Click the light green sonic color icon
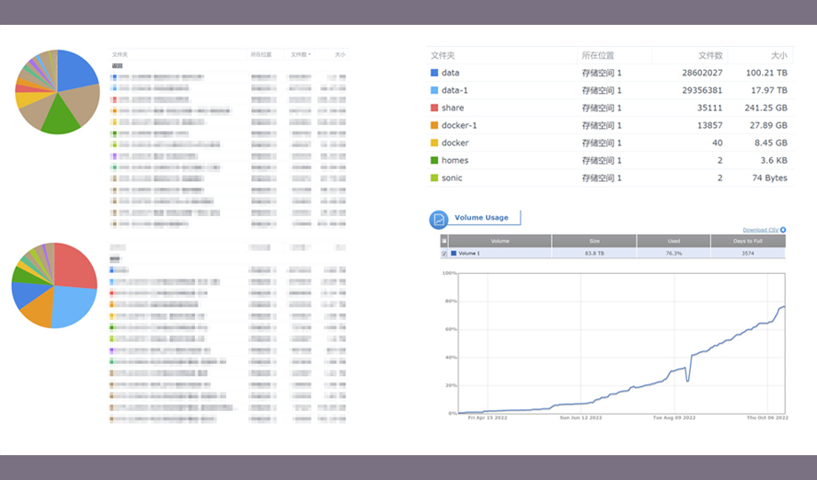The image size is (817, 480). tap(434, 177)
